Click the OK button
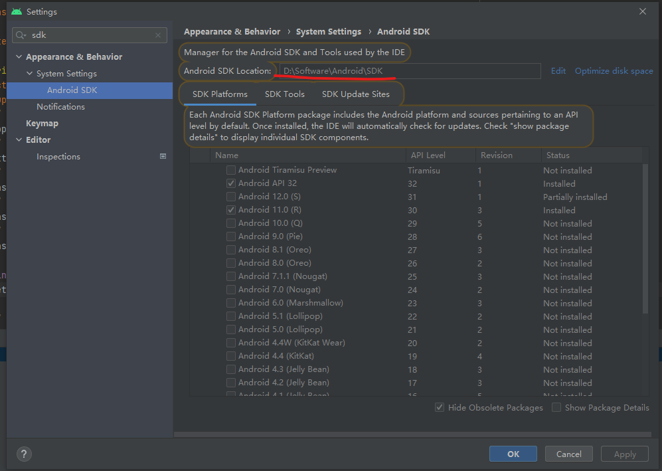662x471 pixels. click(x=513, y=454)
